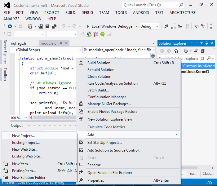Screen dimensions: 217x186
Task: Click the INS status bar indicator
Action: (x=209, y=182)
